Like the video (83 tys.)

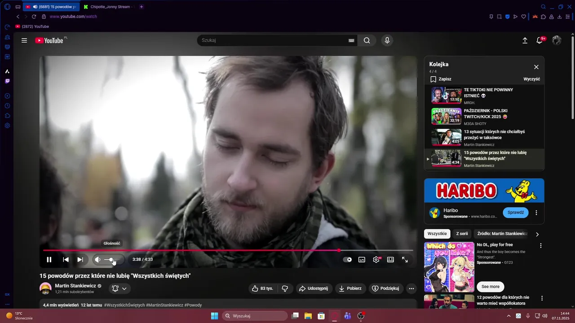262,288
